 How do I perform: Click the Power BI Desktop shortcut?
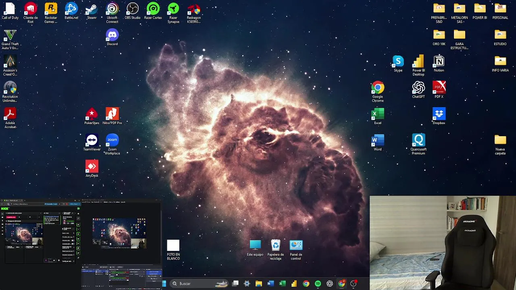point(418,66)
